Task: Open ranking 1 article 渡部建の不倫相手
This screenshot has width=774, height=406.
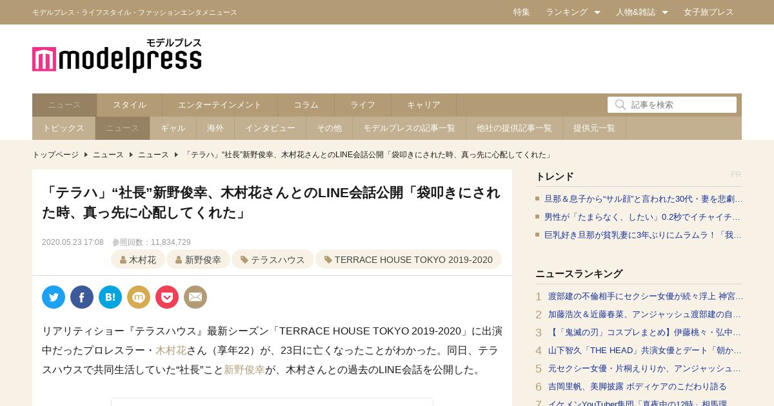Action: pyautogui.click(x=646, y=296)
